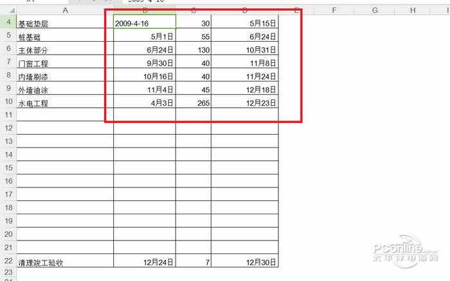Select start date cell 5月1日
Image resolution: width=450 pixels, height=281 pixels.
tap(145, 35)
